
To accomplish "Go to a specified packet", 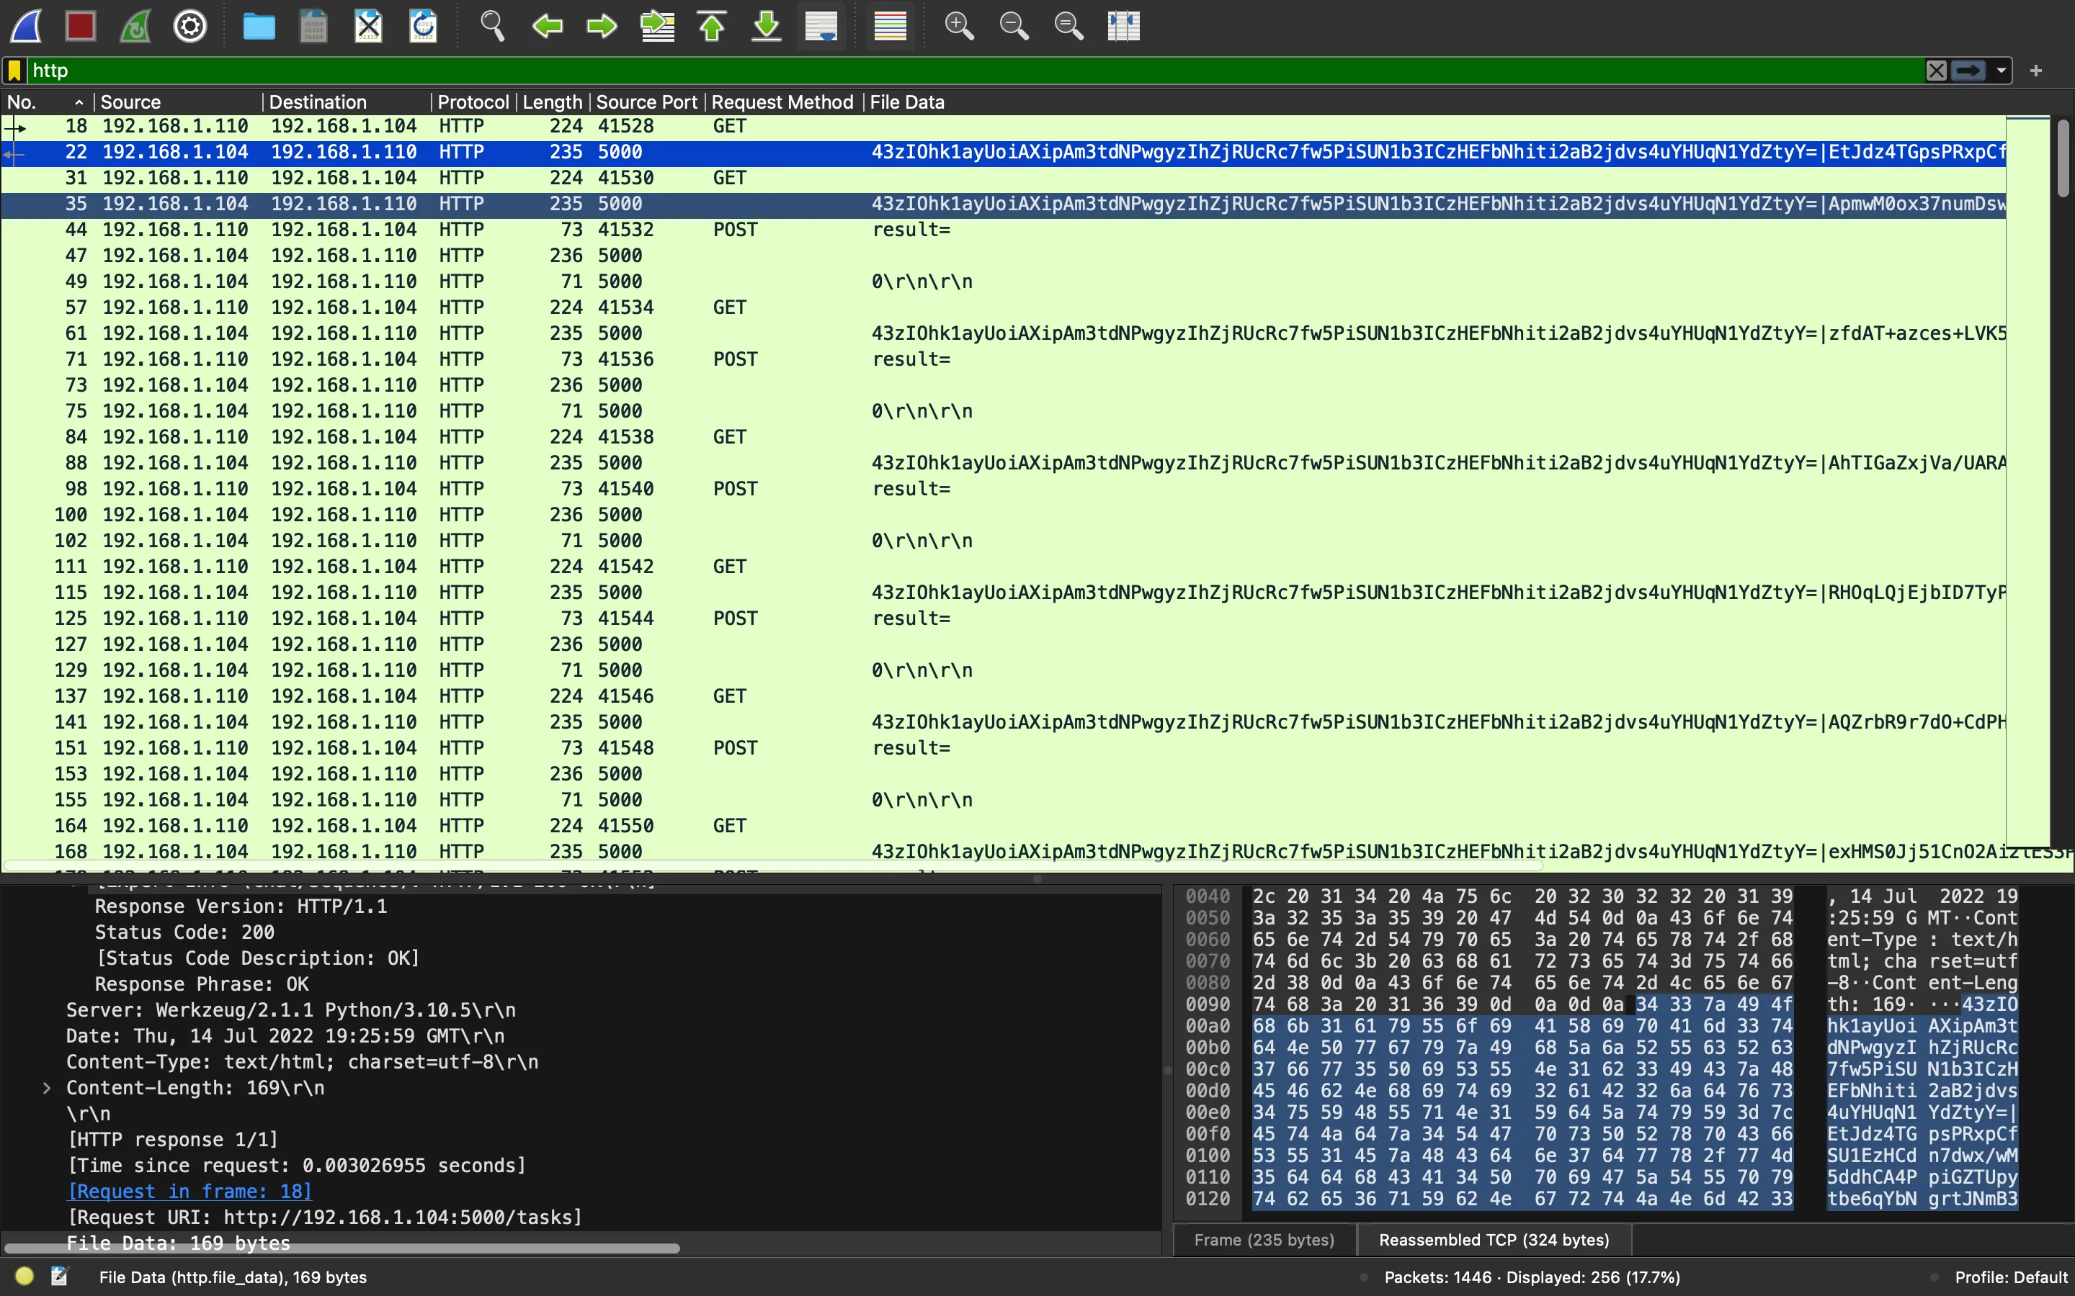I will [657, 26].
